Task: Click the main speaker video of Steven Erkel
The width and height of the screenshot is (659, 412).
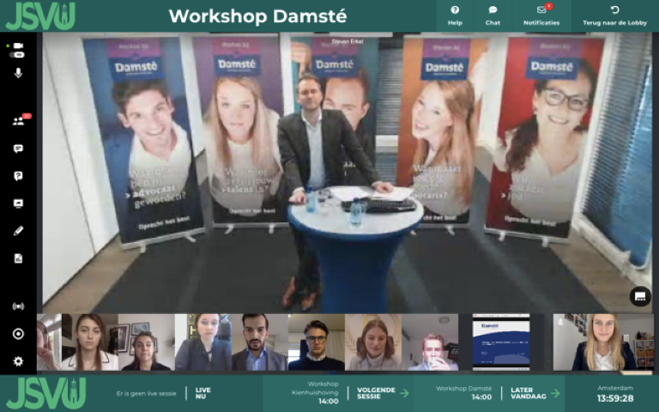Action: pyautogui.click(x=348, y=173)
